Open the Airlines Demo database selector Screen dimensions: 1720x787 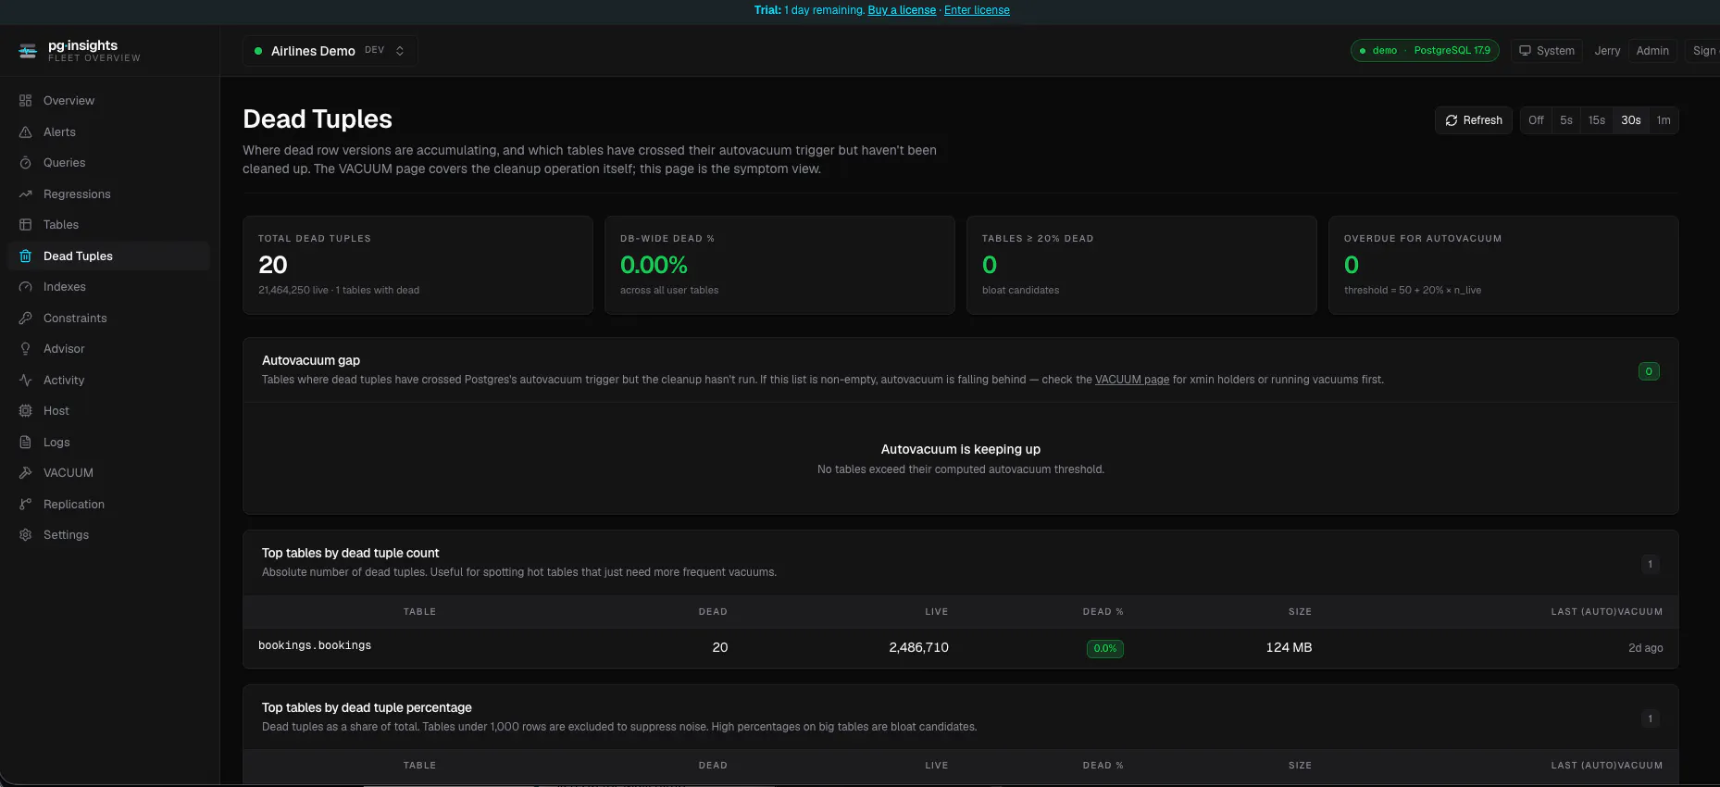(x=330, y=51)
